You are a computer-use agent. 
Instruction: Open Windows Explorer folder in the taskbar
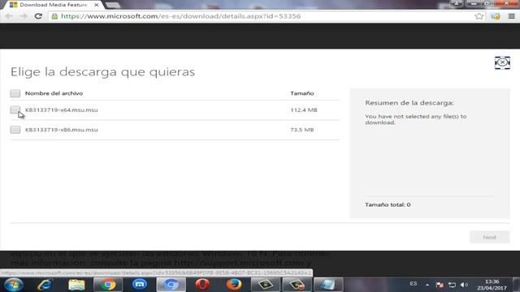click(76, 285)
